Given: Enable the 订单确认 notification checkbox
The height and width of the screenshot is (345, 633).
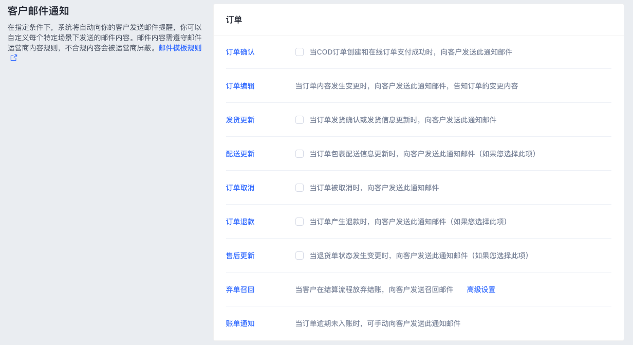Looking at the screenshot, I should pos(300,52).
